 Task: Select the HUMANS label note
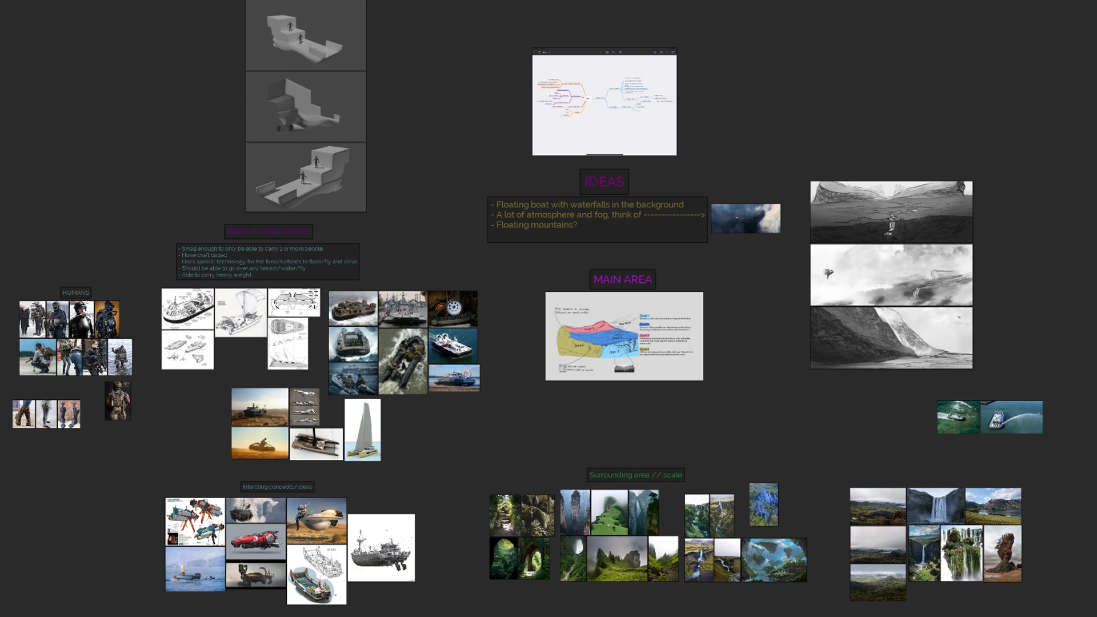(75, 292)
